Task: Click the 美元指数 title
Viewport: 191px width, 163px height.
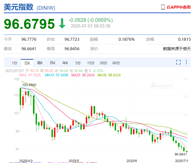Action: [x=19, y=7]
